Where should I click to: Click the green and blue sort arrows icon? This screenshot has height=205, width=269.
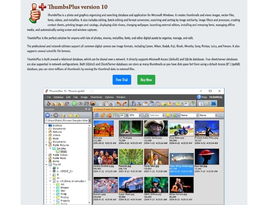(x=175, y=115)
